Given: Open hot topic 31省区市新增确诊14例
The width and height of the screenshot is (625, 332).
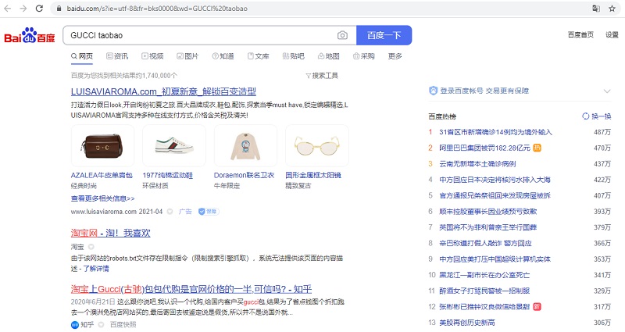Looking at the screenshot, I should coord(495,132).
